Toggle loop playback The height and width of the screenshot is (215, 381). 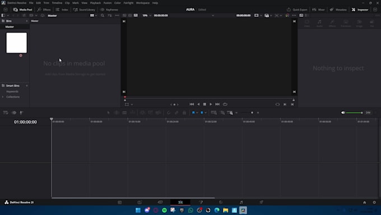tap(225, 104)
